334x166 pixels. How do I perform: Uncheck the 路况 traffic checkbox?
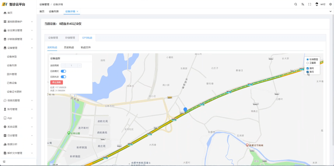tap(308, 72)
